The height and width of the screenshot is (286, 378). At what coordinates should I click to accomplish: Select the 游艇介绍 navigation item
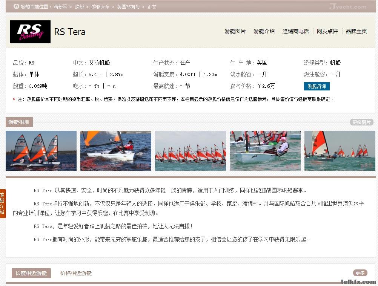264,31
